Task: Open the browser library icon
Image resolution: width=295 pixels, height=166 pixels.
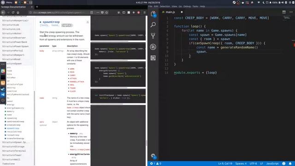Action: coord(119,12)
